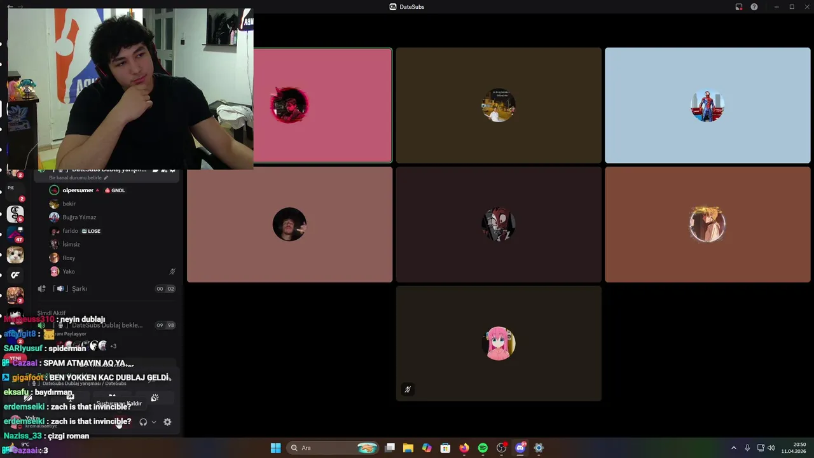Select the blond anime avatar brown tile

(x=708, y=225)
